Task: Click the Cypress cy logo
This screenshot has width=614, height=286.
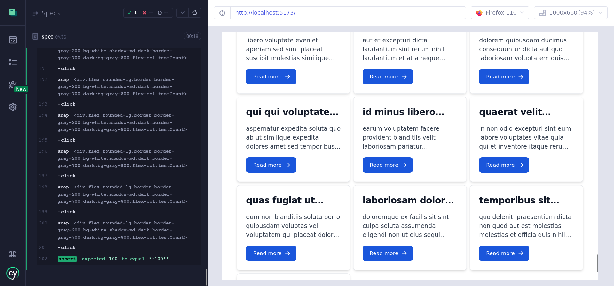Action: tap(13, 273)
